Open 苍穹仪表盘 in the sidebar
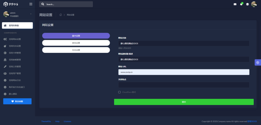This screenshot has height=125, width=261. (x=17, y=25)
